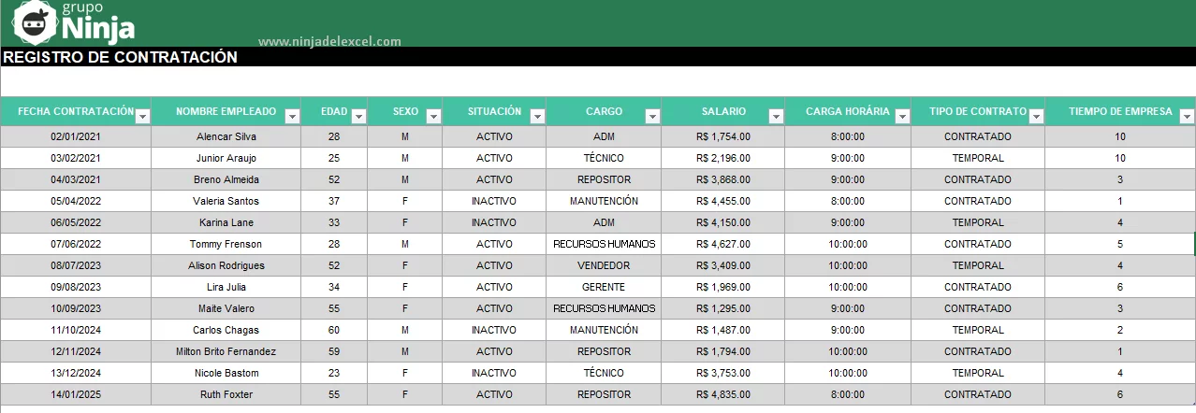
Task: Select the INACTIVO cell for Karina Lane
Action: coord(494,222)
